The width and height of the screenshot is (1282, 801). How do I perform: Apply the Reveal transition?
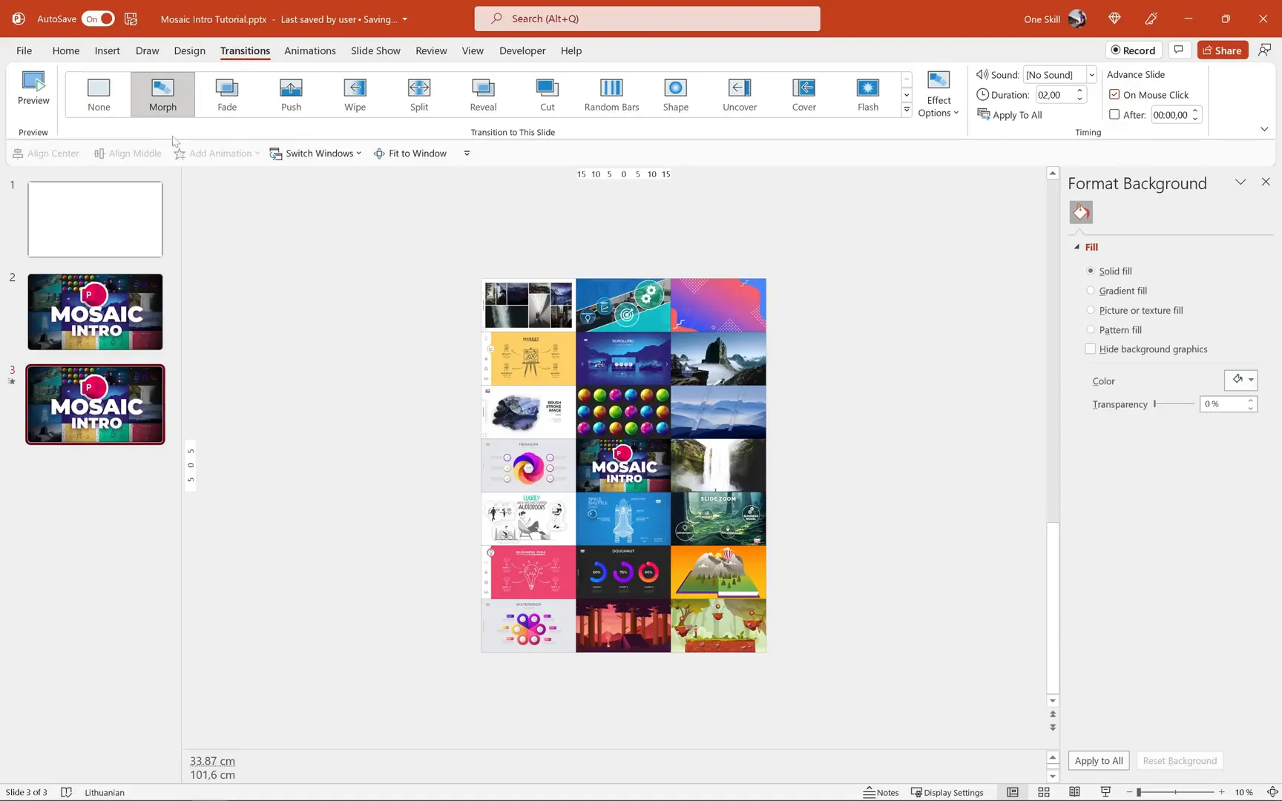click(483, 94)
